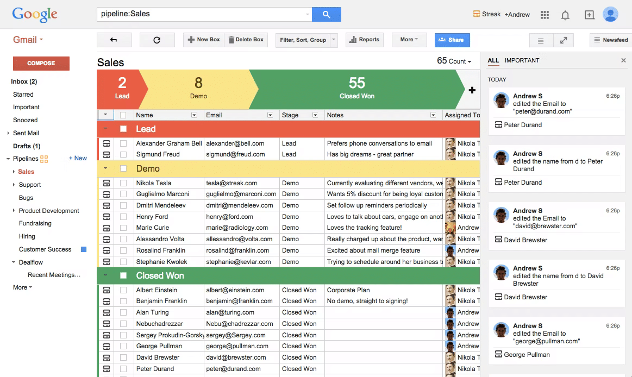
Task: Click the fullscreen expand arrows icon
Action: (564, 40)
